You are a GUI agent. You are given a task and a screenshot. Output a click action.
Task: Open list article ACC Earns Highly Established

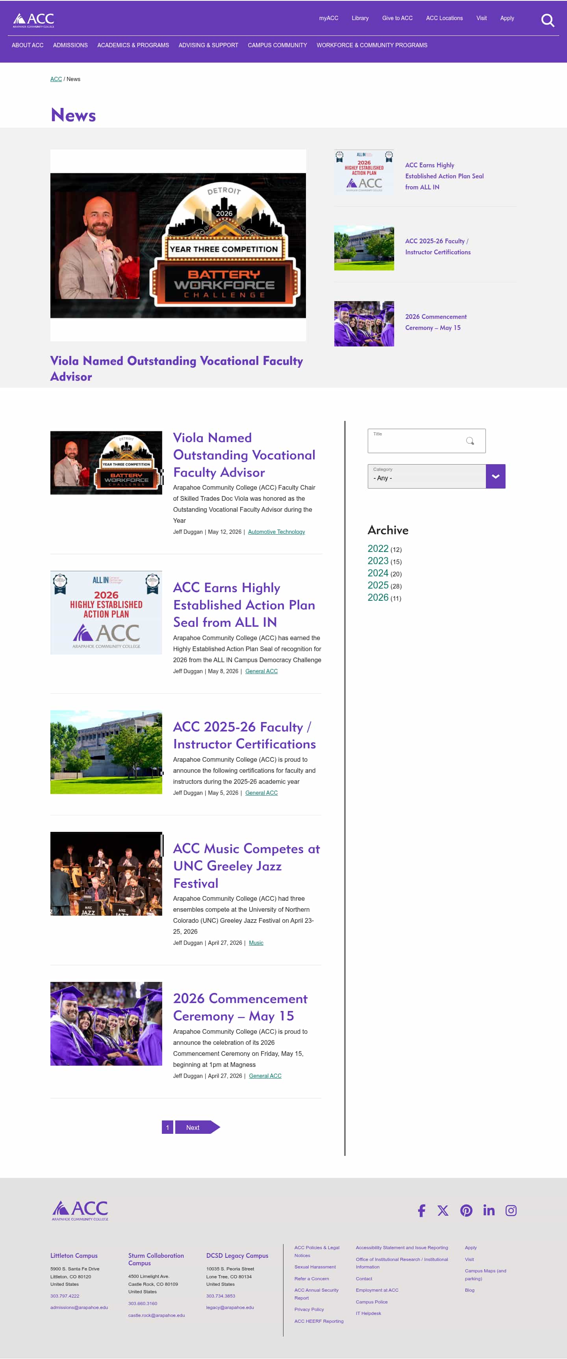[x=244, y=605]
